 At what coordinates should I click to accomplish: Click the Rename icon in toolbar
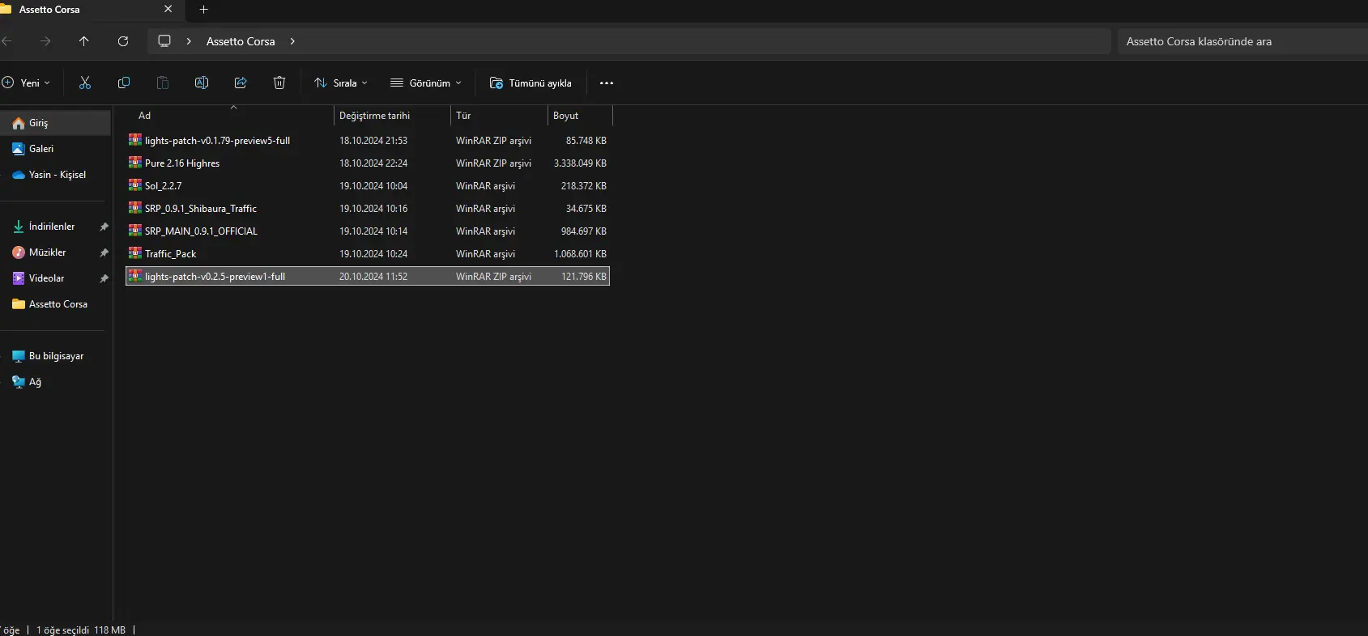202,83
